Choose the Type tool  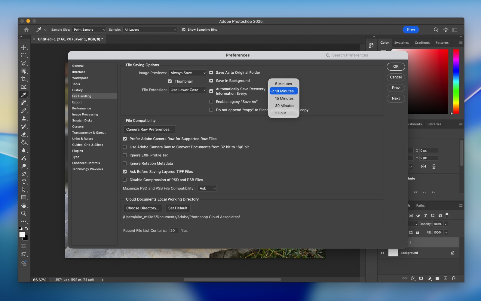coord(24,182)
